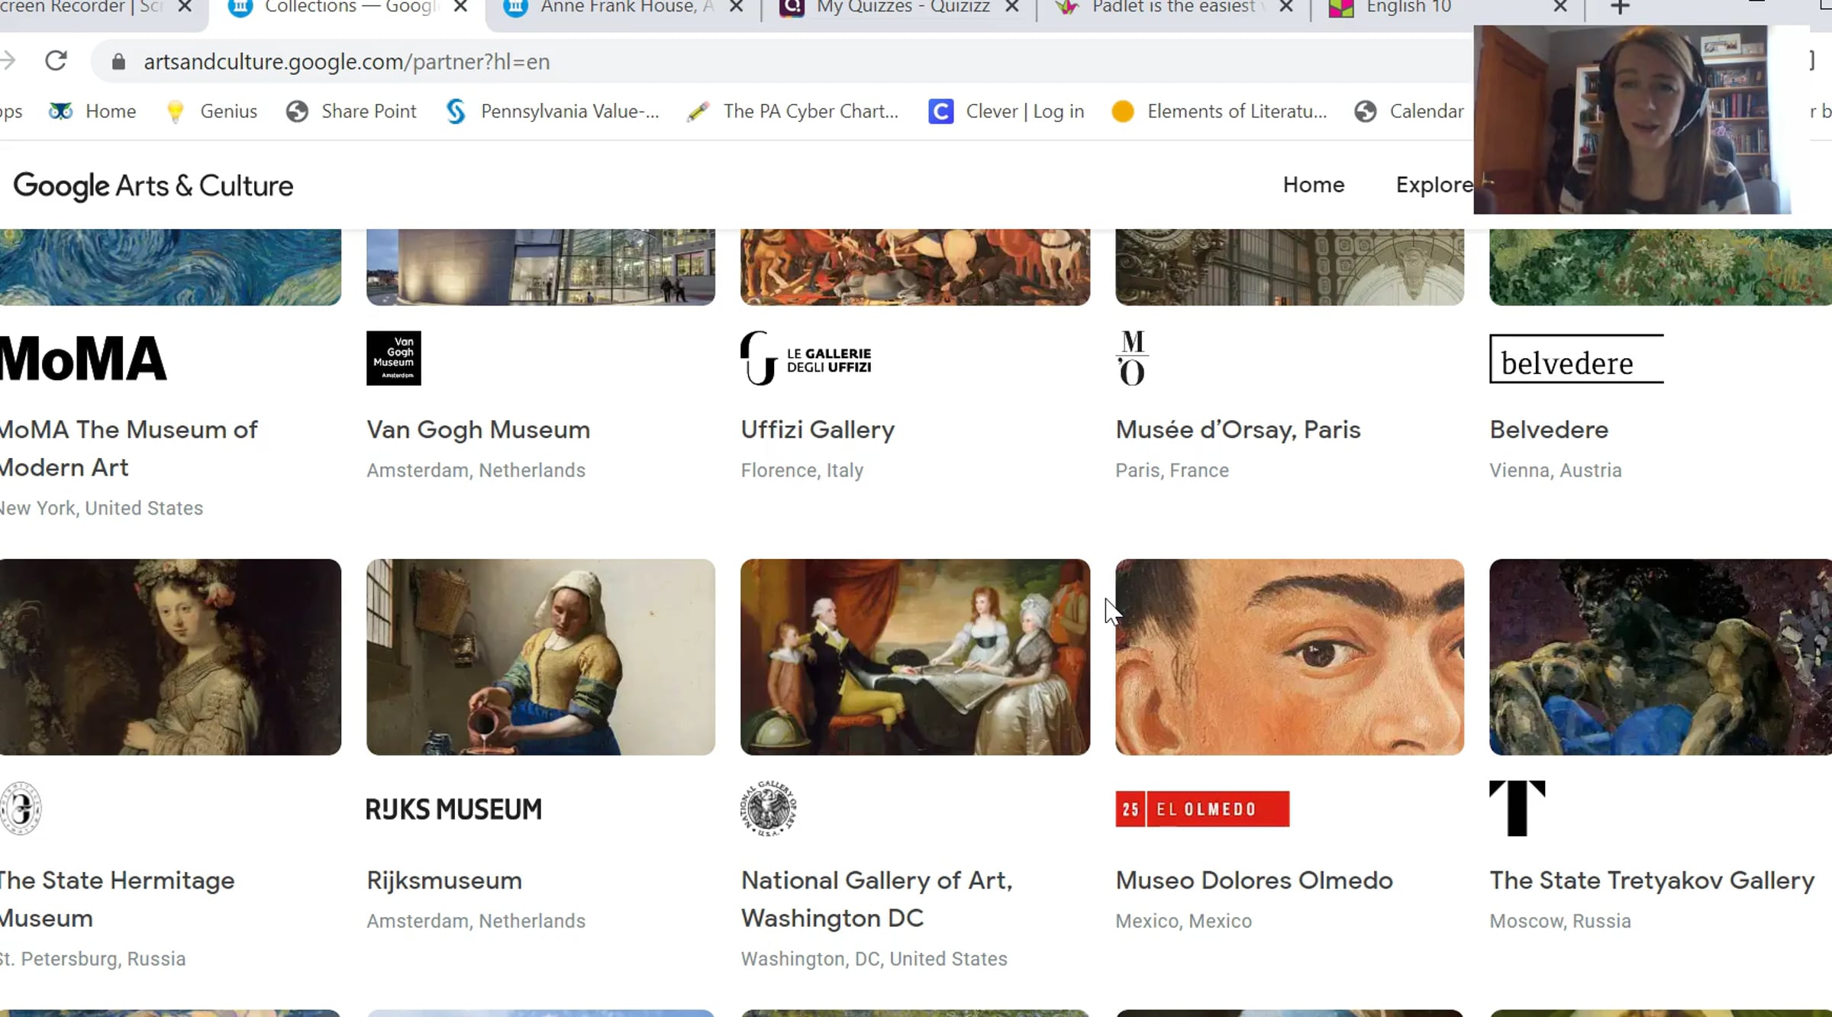Click the Le Gallerie Degli Uffizi logo

coord(805,358)
